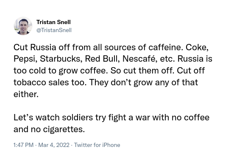Click the phrase Let's watch in the second paragraph
Viewport: 231px width, 163px height.
[36, 117]
